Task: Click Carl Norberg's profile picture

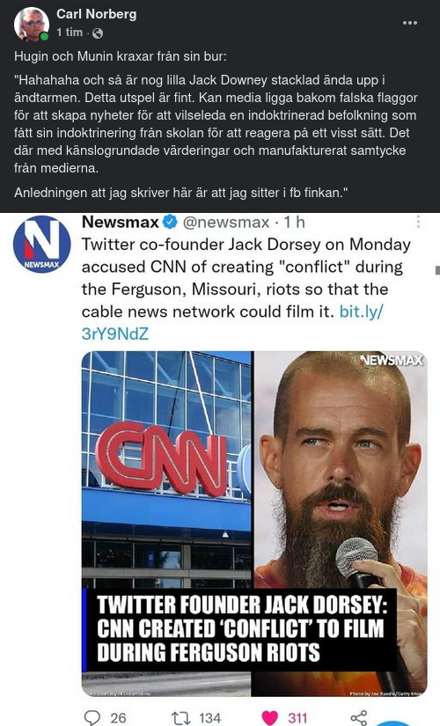Action: tap(32, 24)
